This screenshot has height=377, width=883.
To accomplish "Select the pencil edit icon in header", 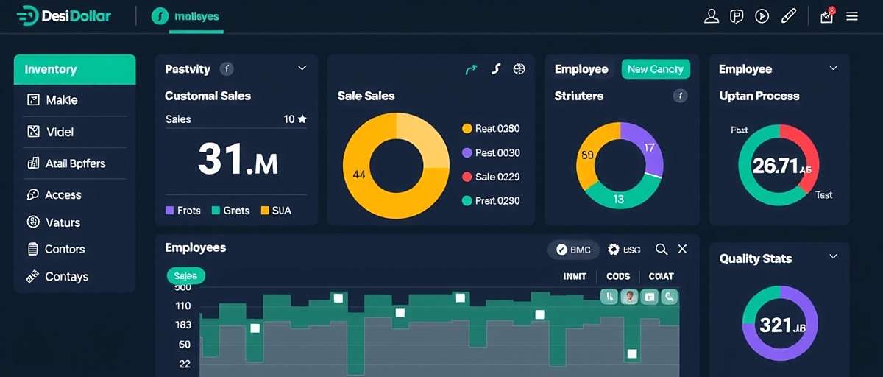I will pos(788,16).
